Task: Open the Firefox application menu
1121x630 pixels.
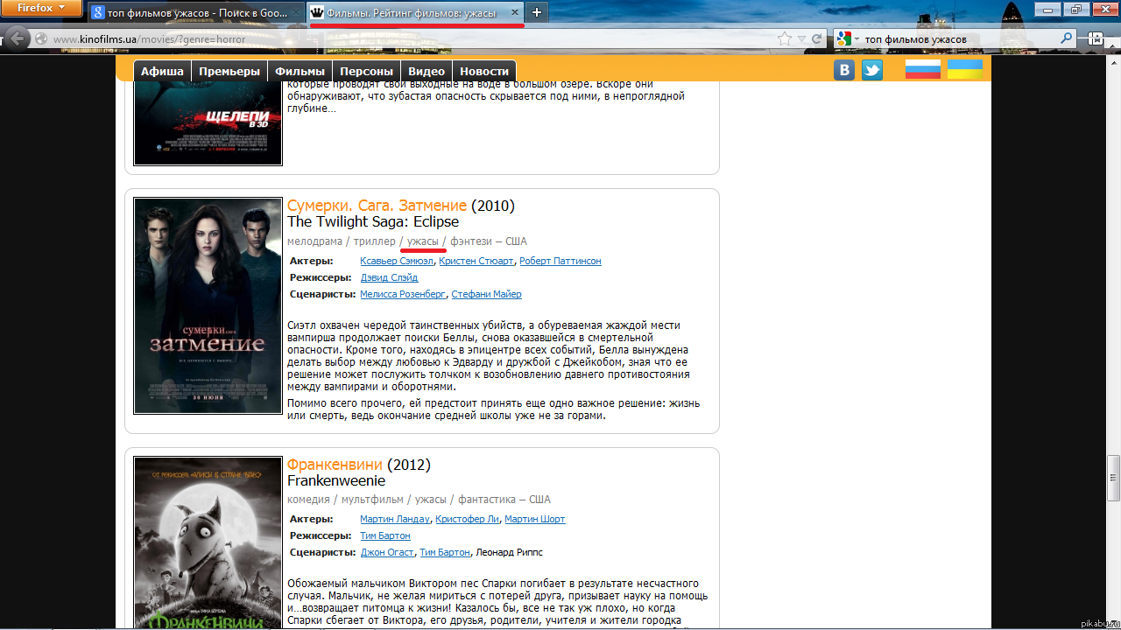Action: [41, 9]
